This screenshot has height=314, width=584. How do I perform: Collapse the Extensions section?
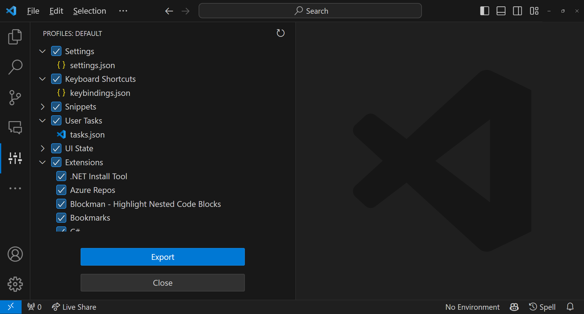click(x=42, y=162)
